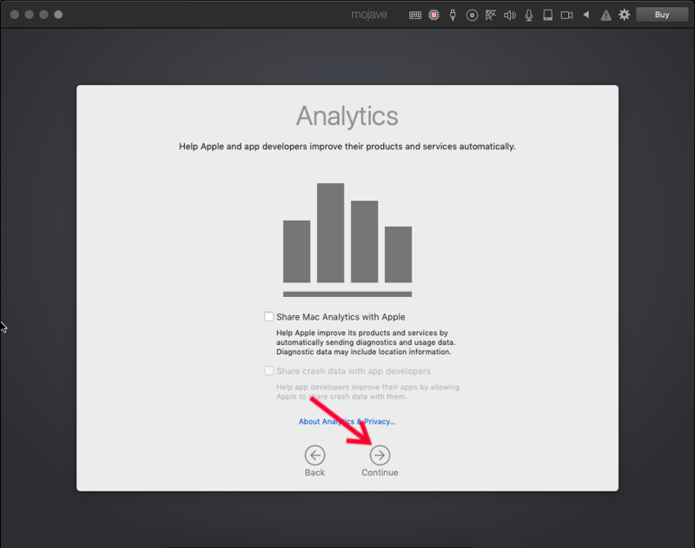Viewport: 695px width, 548px height.
Task: Click the tablet device icon in the toolbar
Action: (547, 15)
